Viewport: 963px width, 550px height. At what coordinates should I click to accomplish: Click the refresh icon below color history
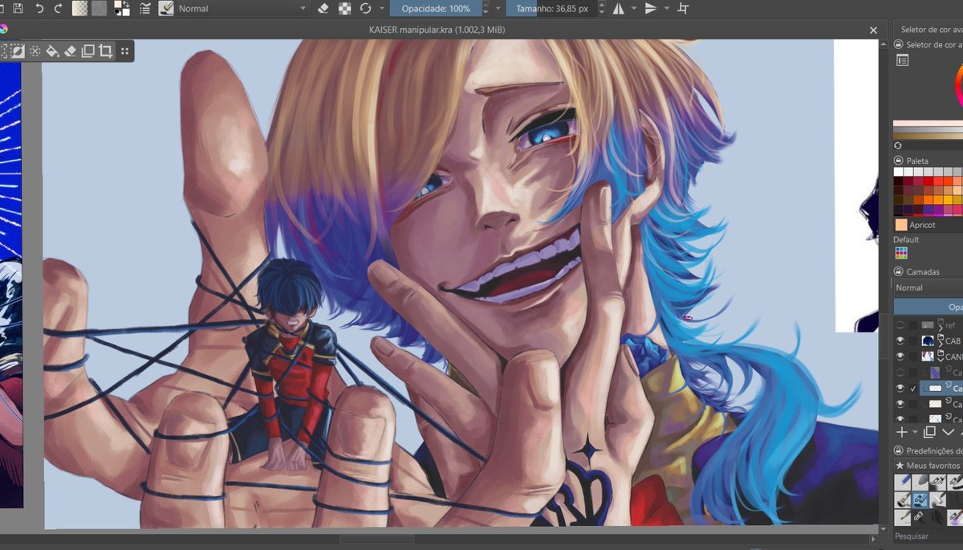click(x=898, y=146)
